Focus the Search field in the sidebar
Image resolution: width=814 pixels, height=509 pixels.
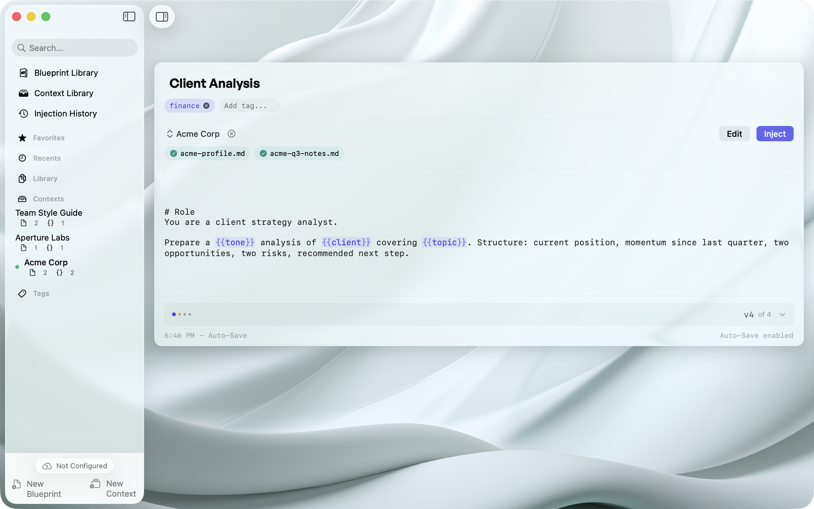[x=74, y=48]
